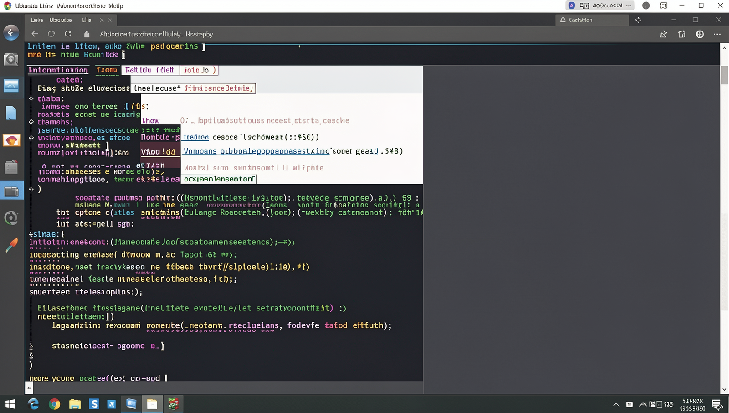Click the 'ocxiaenlensenton' input field

(x=219, y=179)
